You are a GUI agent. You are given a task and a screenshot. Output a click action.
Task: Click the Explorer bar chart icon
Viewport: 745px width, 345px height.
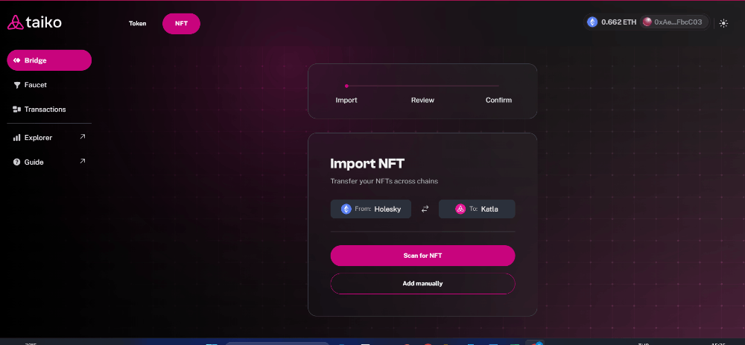click(x=16, y=138)
